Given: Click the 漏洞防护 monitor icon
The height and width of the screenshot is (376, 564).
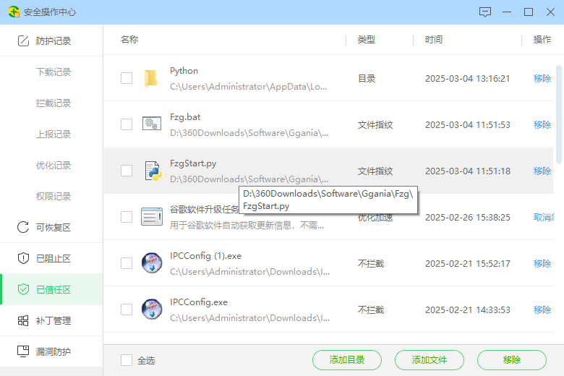Looking at the screenshot, I should pos(23,351).
